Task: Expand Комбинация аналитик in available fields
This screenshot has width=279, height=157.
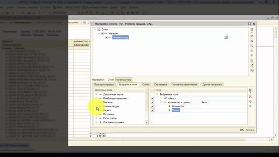Action: pos(96,98)
